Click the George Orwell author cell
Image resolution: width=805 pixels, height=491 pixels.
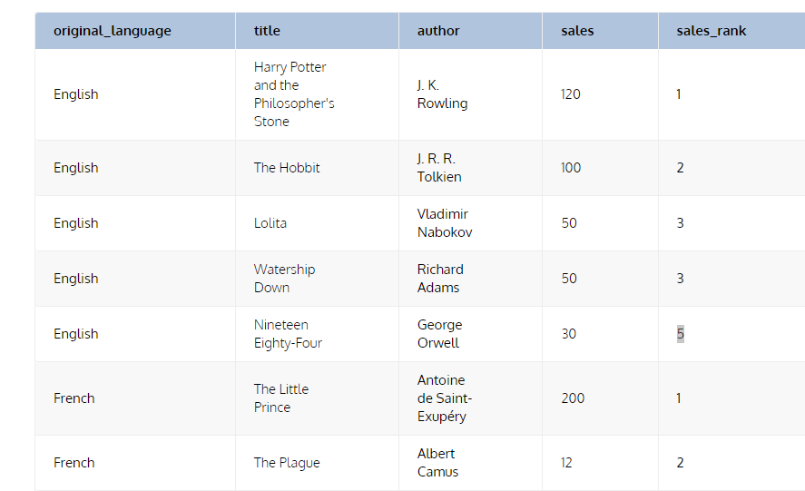[x=470, y=334]
